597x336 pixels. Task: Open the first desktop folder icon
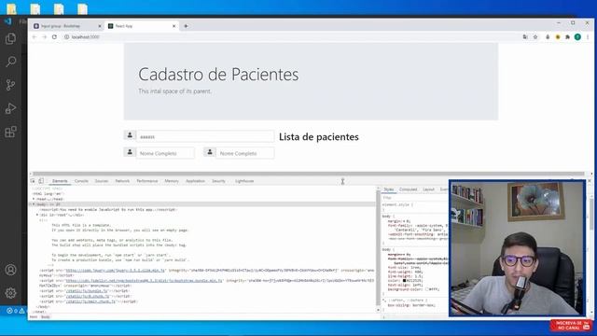pos(12,8)
